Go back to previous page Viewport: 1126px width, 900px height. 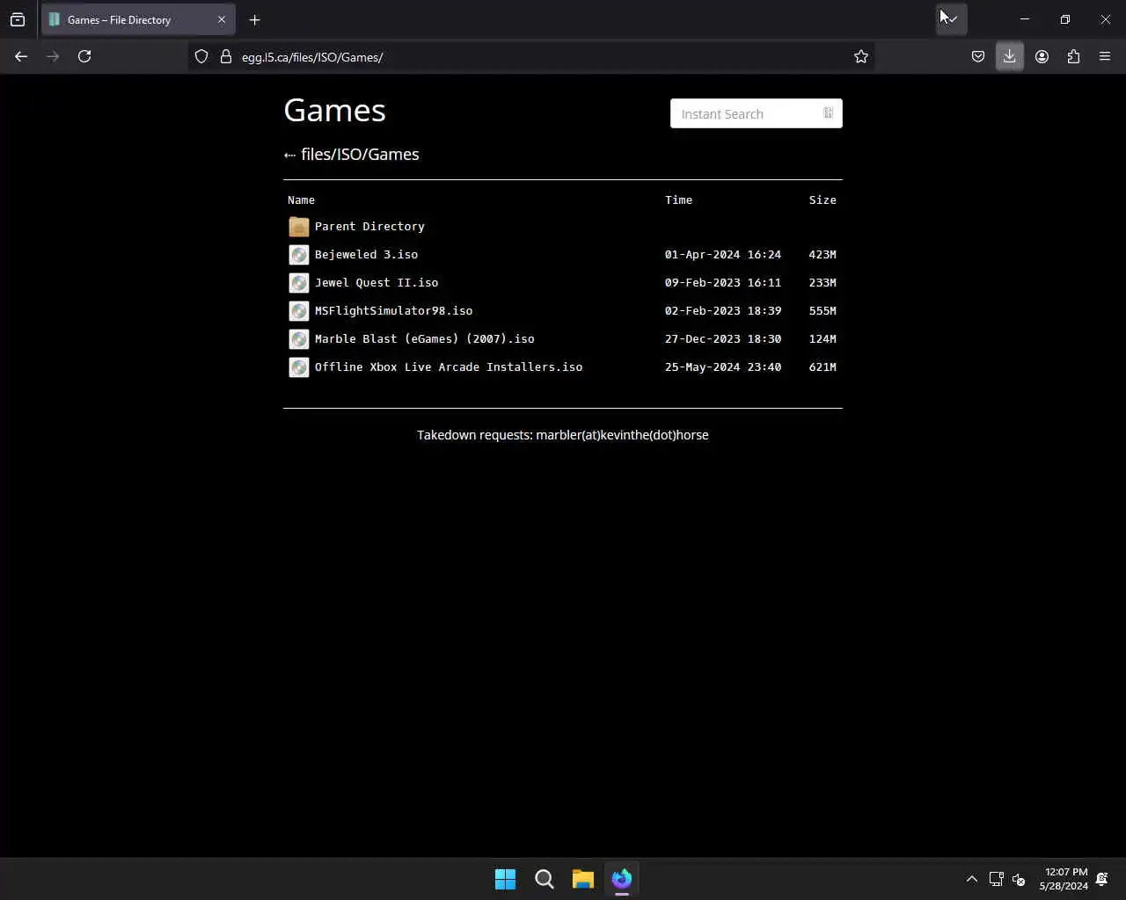point(21,56)
